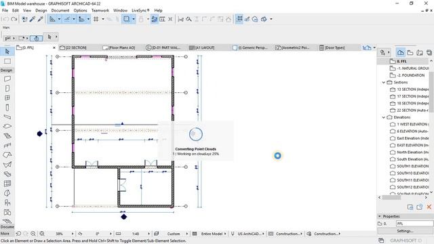
Task: Select the Zone tool
Action: point(7,212)
